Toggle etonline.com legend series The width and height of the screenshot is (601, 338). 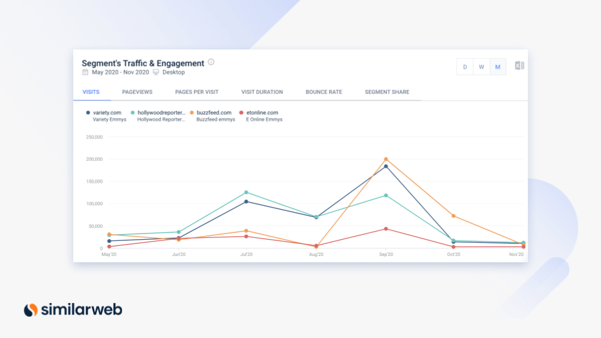click(x=262, y=113)
